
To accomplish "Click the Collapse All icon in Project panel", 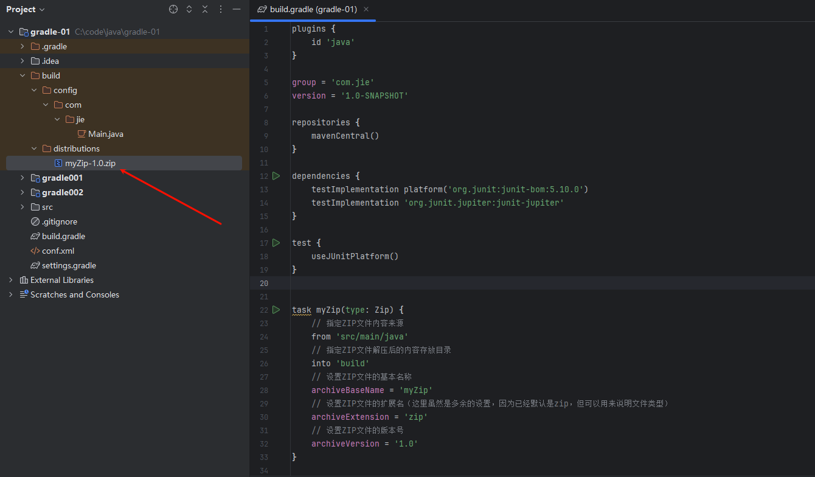I will point(205,9).
